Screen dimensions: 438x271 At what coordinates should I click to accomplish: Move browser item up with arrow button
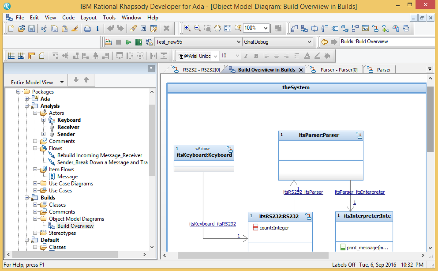[86, 80]
